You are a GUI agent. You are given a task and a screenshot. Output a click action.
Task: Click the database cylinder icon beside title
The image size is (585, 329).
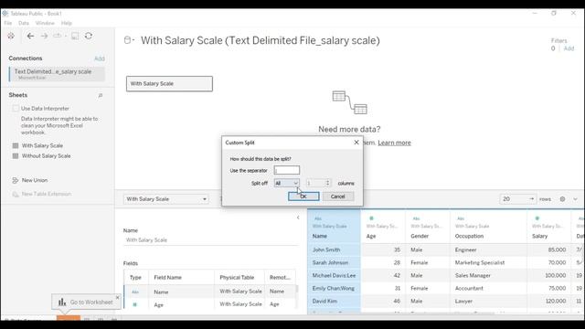pos(127,40)
